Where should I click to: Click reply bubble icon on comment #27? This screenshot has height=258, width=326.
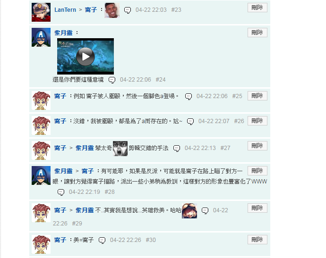coord(177,148)
